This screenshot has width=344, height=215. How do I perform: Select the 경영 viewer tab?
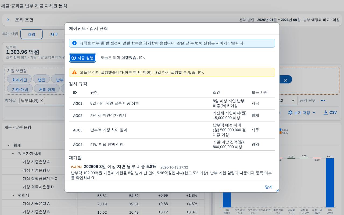tap(31, 34)
